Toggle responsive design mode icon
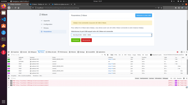This screenshot has width=188, height=105. point(181,52)
